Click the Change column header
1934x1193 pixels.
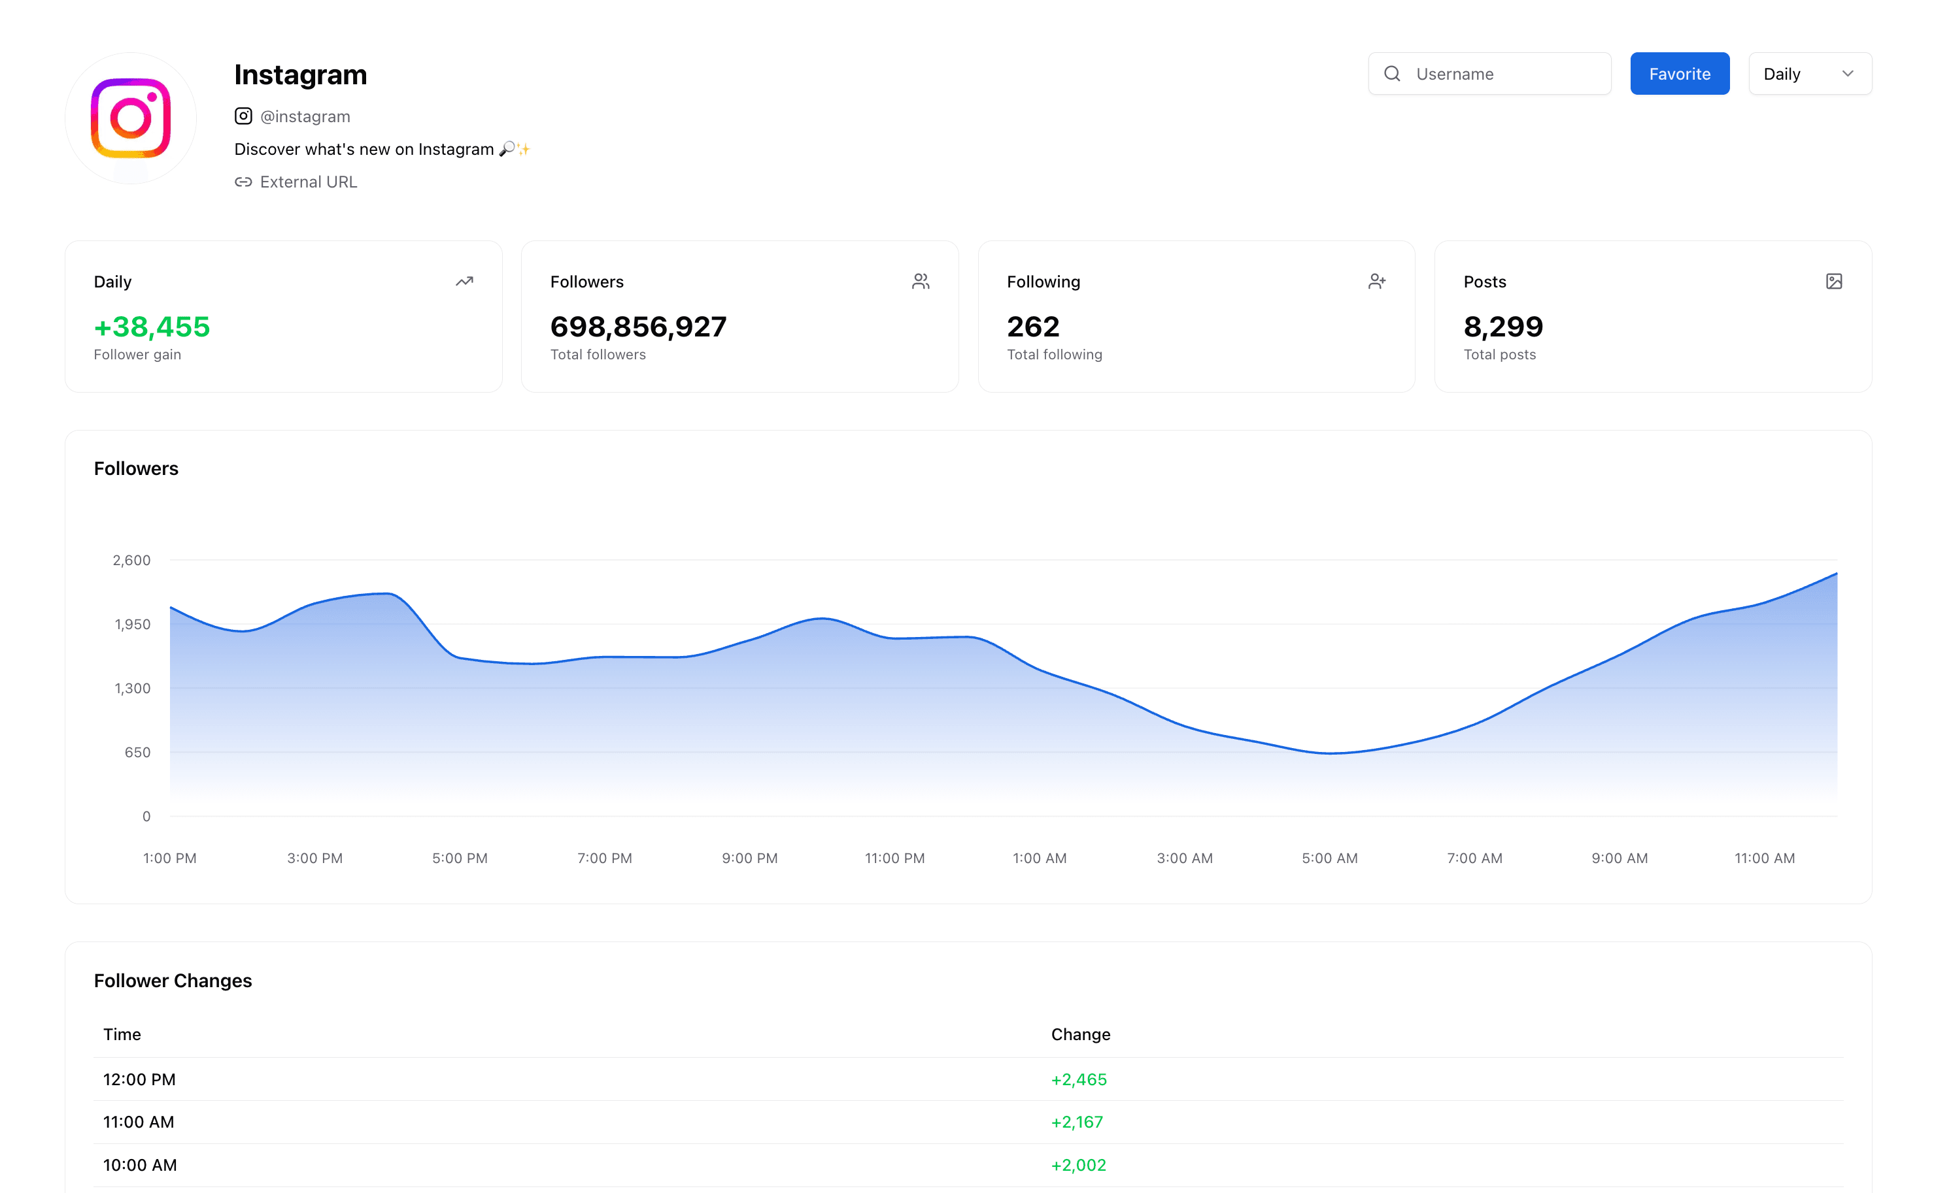coord(1080,1034)
